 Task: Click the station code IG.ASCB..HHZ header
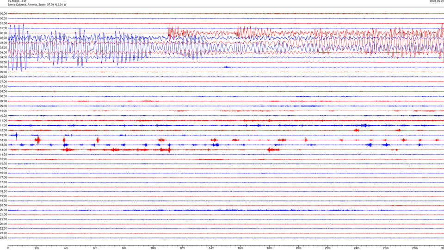17,1
